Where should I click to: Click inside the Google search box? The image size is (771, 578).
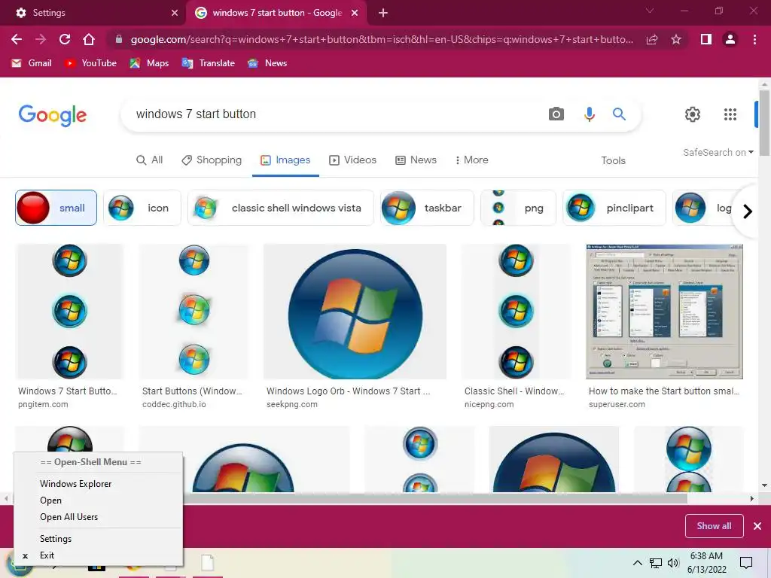point(334,114)
